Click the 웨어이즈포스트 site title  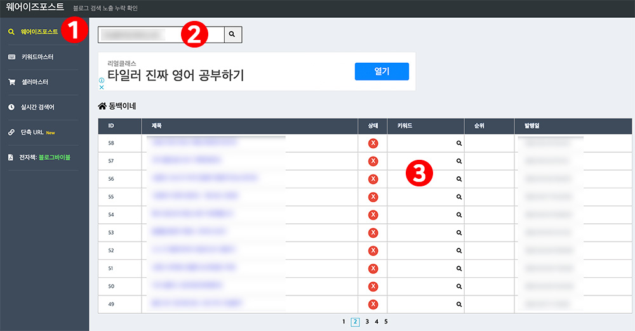tap(35, 7)
